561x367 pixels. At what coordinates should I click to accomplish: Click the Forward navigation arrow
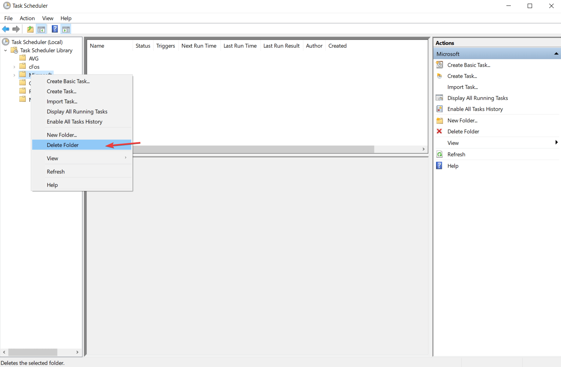[x=16, y=29]
